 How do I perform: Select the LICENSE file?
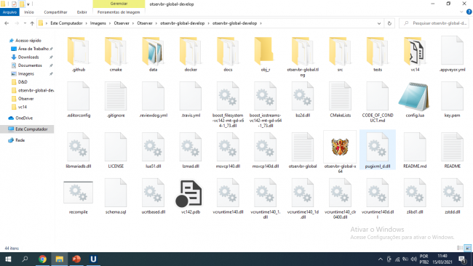click(116, 150)
